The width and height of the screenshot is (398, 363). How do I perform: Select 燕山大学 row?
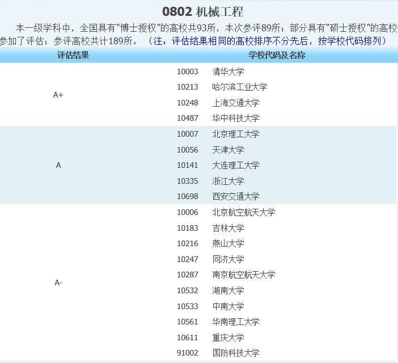click(228, 243)
